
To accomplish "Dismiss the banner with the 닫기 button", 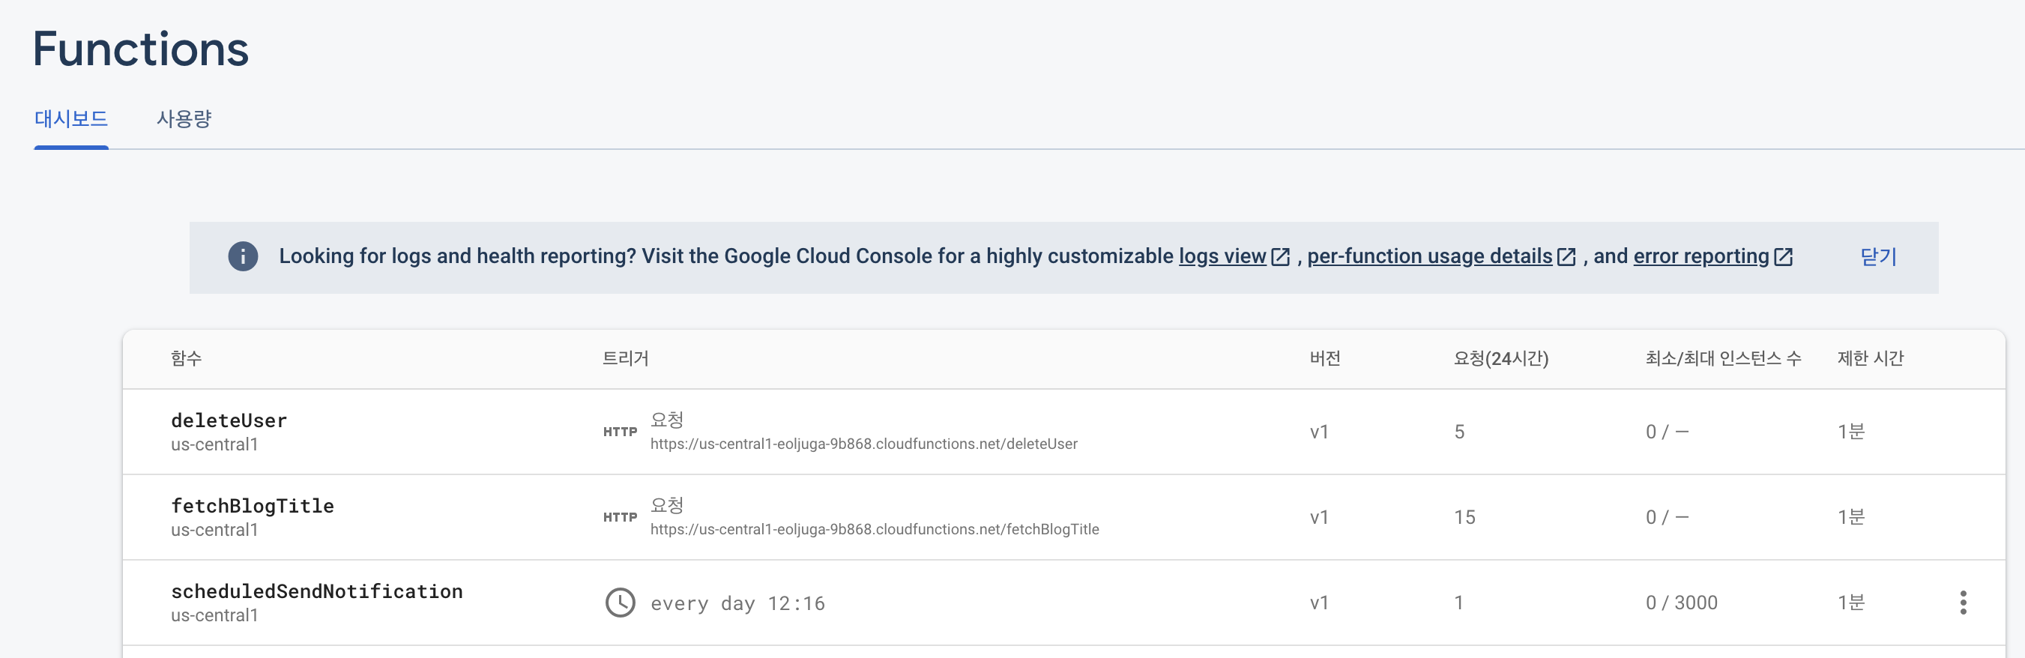I will [x=1878, y=256].
